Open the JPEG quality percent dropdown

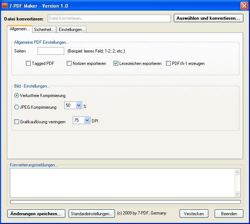click(x=79, y=105)
